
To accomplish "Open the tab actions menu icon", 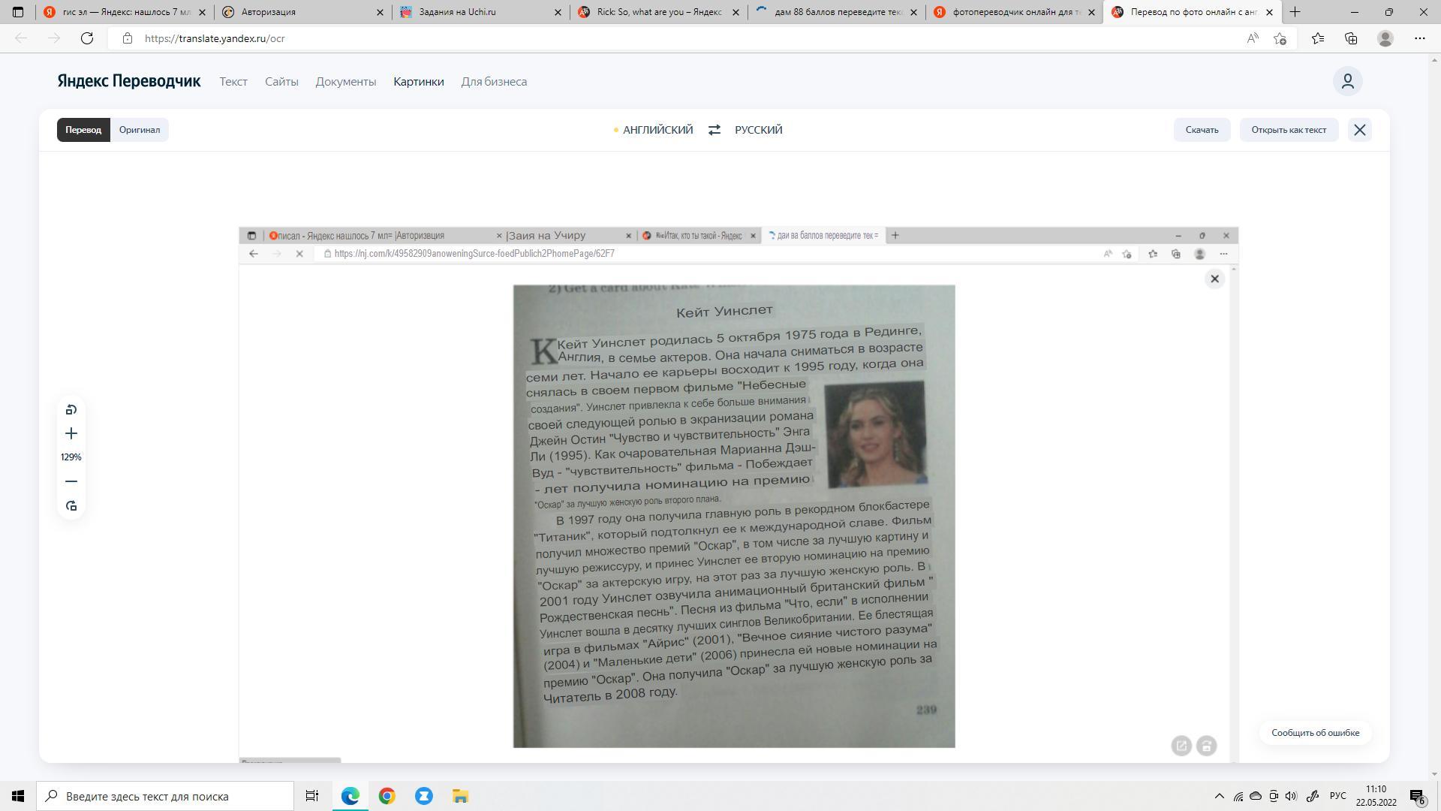I will (x=18, y=12).
